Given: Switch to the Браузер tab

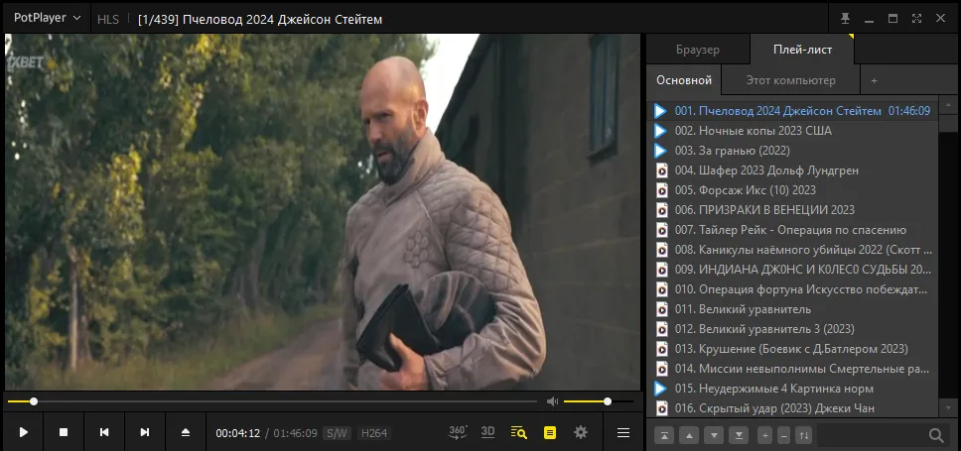Looking at the screenshot, I should (698, 50).
